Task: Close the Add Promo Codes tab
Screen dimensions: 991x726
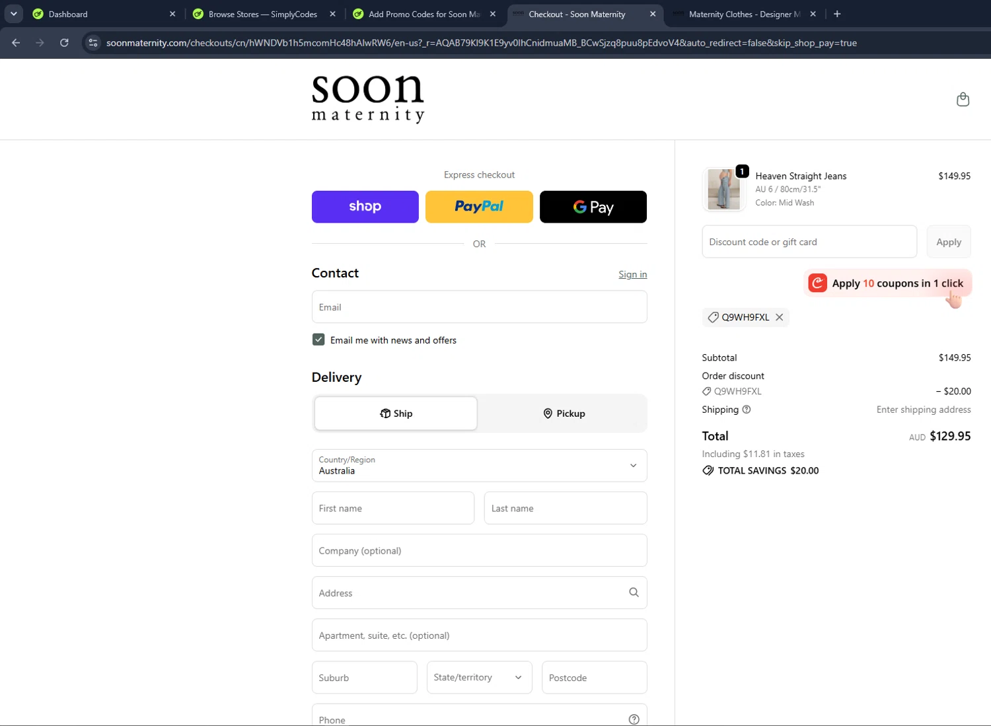Action: point(493,14)
